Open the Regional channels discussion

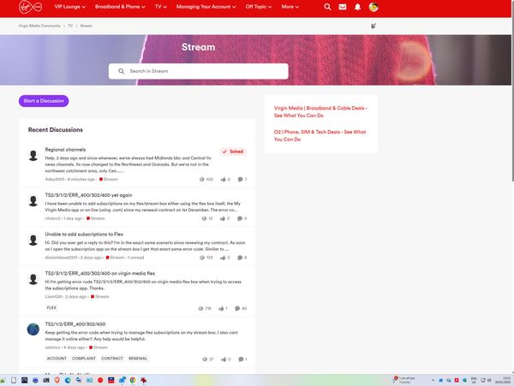65,150
